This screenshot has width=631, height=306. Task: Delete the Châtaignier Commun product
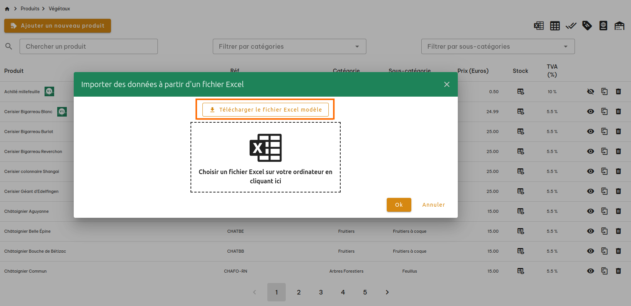(618, 271)
